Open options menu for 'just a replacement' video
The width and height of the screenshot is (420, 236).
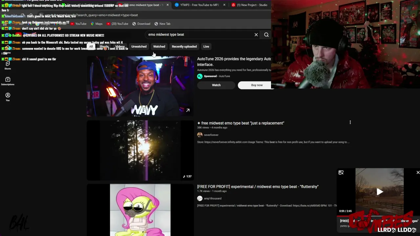[x=350, y=122]
